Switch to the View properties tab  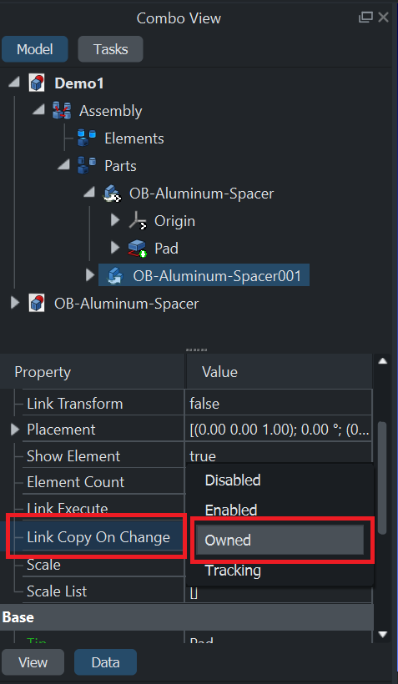coord(33,662)
